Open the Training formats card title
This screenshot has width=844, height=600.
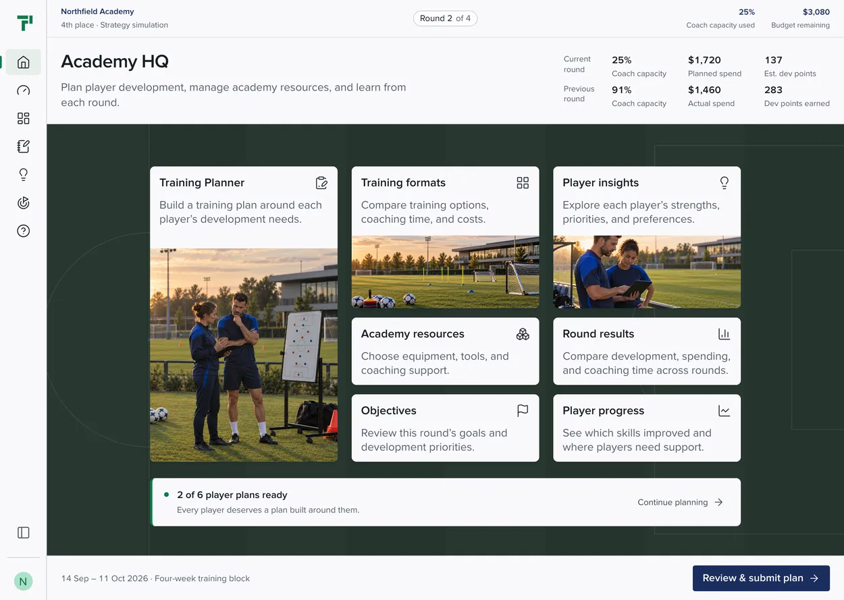403,183
